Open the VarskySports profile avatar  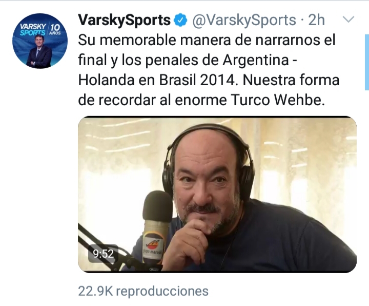point(40,41)
